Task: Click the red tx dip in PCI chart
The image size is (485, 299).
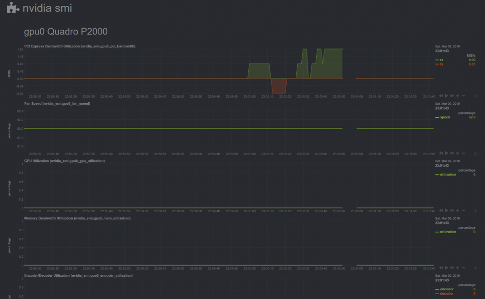Action: pos(279,87)
